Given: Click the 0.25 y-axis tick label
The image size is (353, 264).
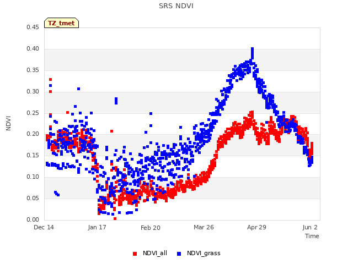Looking at the screenshot, I should 33,113.
